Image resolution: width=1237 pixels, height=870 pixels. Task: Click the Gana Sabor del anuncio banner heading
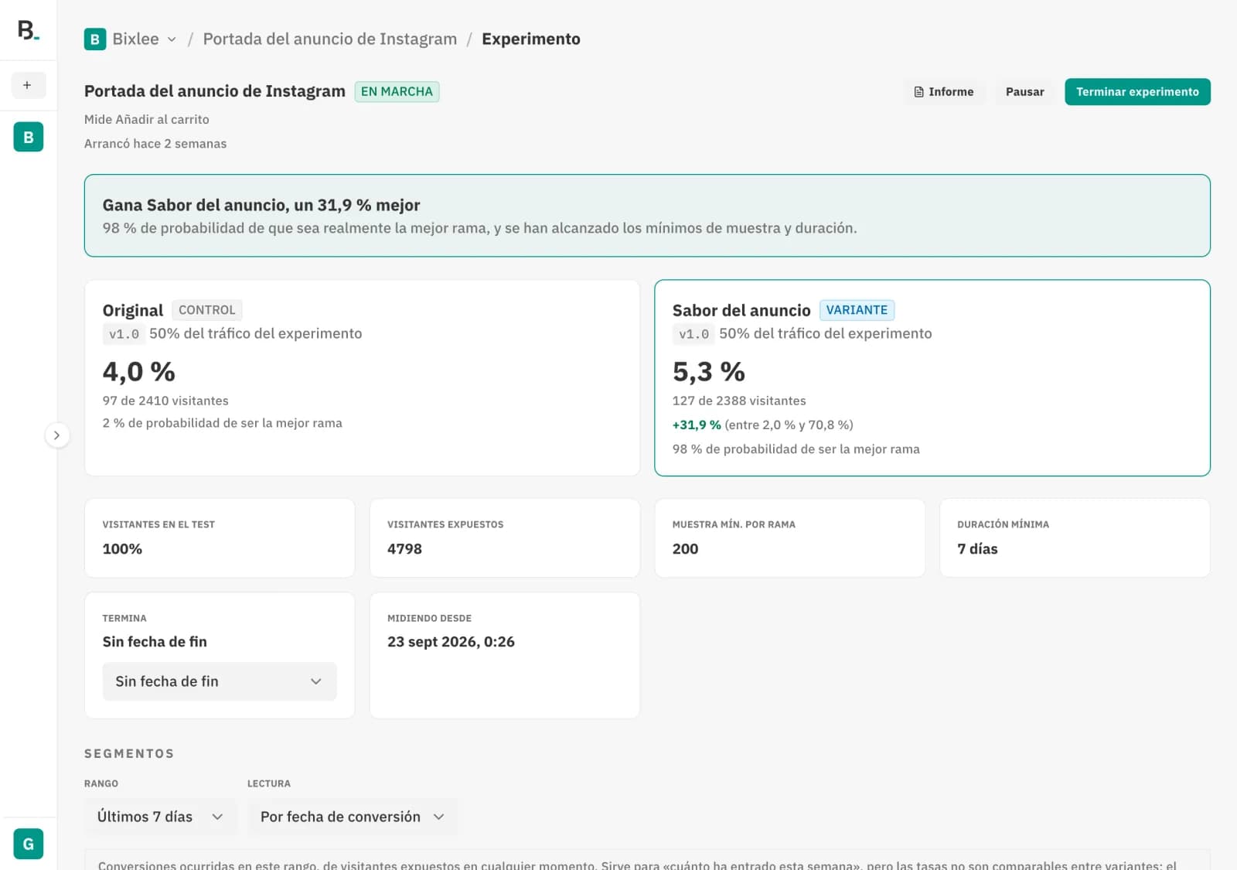[261, 205]
